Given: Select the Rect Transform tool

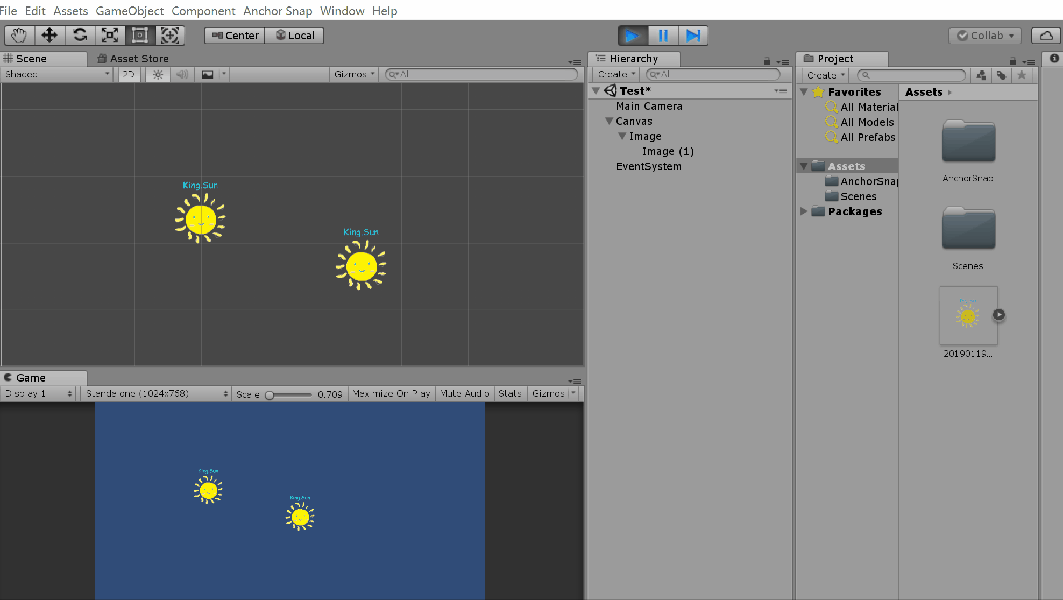Looking at the screenshot, I should [x=140, y=36].
